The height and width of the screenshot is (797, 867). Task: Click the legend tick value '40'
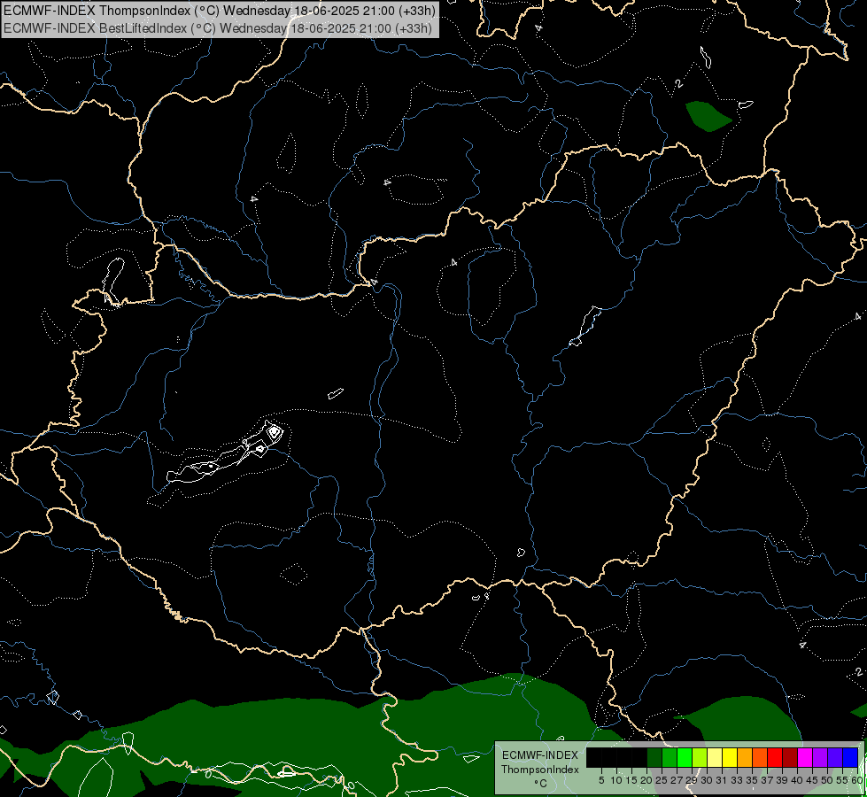click(797, 780)
